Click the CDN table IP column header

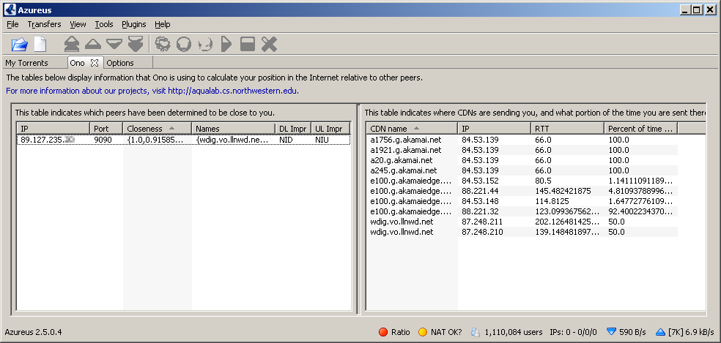pos(495,129)
